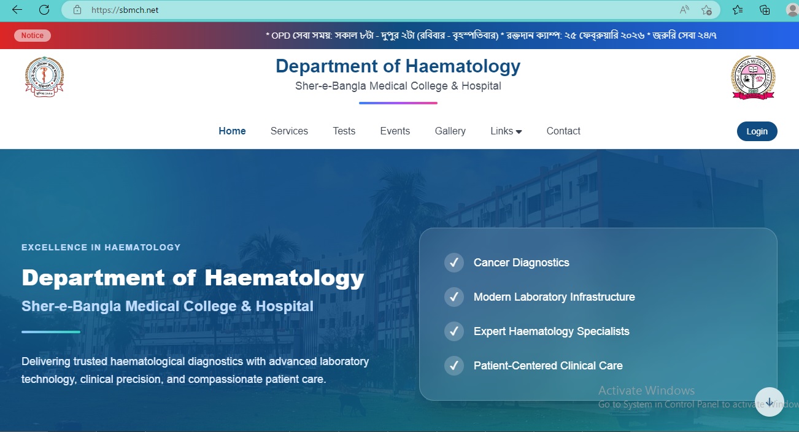Click the browser back arrow
The image size is (799, 432).
click(17, 10)
